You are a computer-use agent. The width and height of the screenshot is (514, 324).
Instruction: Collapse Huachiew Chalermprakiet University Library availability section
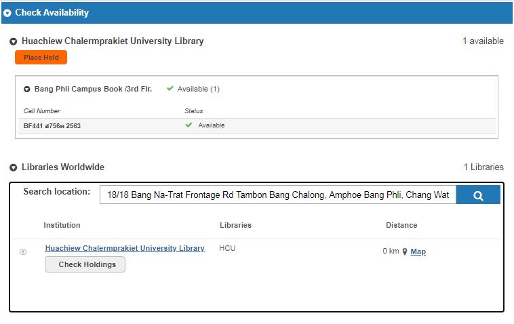point(13,41)
